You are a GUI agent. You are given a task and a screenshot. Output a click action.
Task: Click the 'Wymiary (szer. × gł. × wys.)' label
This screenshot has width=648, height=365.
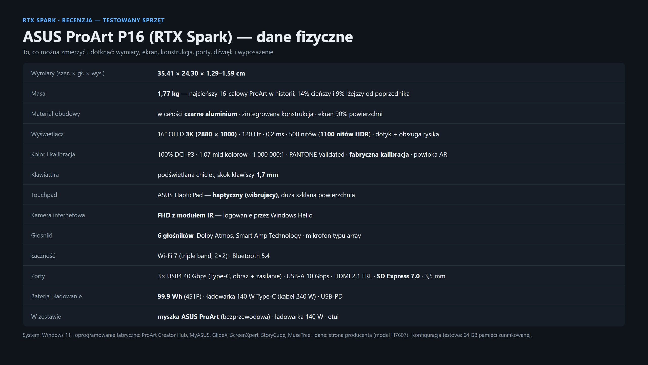68,73
